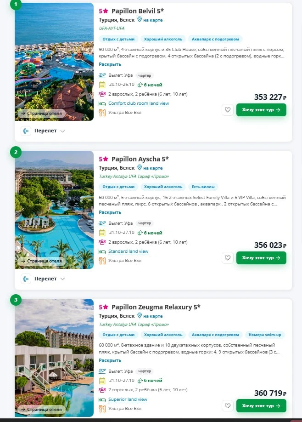Favorite the Papillon Ayscha tour heart
Screen dimensions: 302x422
228,258
